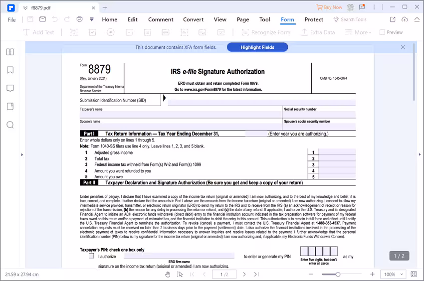
Task: Click the share external link icon
Action: pyautogui.click(x=393, y=19)
